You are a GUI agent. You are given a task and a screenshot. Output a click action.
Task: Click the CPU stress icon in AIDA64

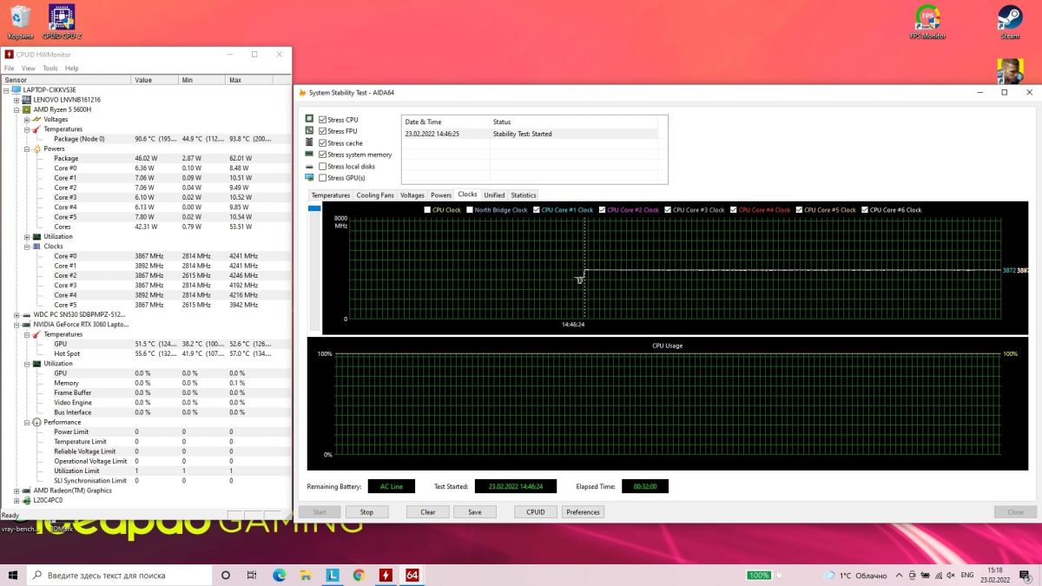(x=309, y=119)
